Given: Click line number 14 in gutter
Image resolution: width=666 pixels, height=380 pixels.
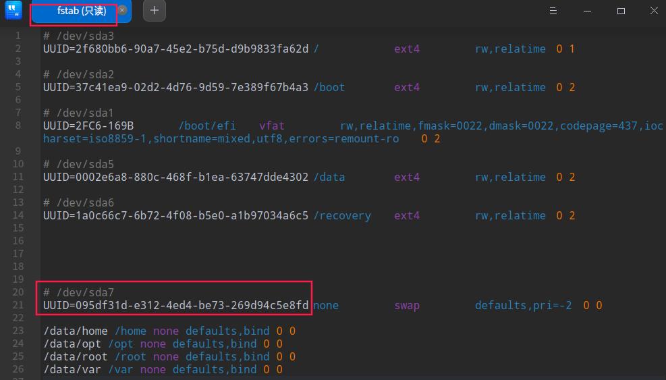Looking at the screenshot, I should point(18,215).
